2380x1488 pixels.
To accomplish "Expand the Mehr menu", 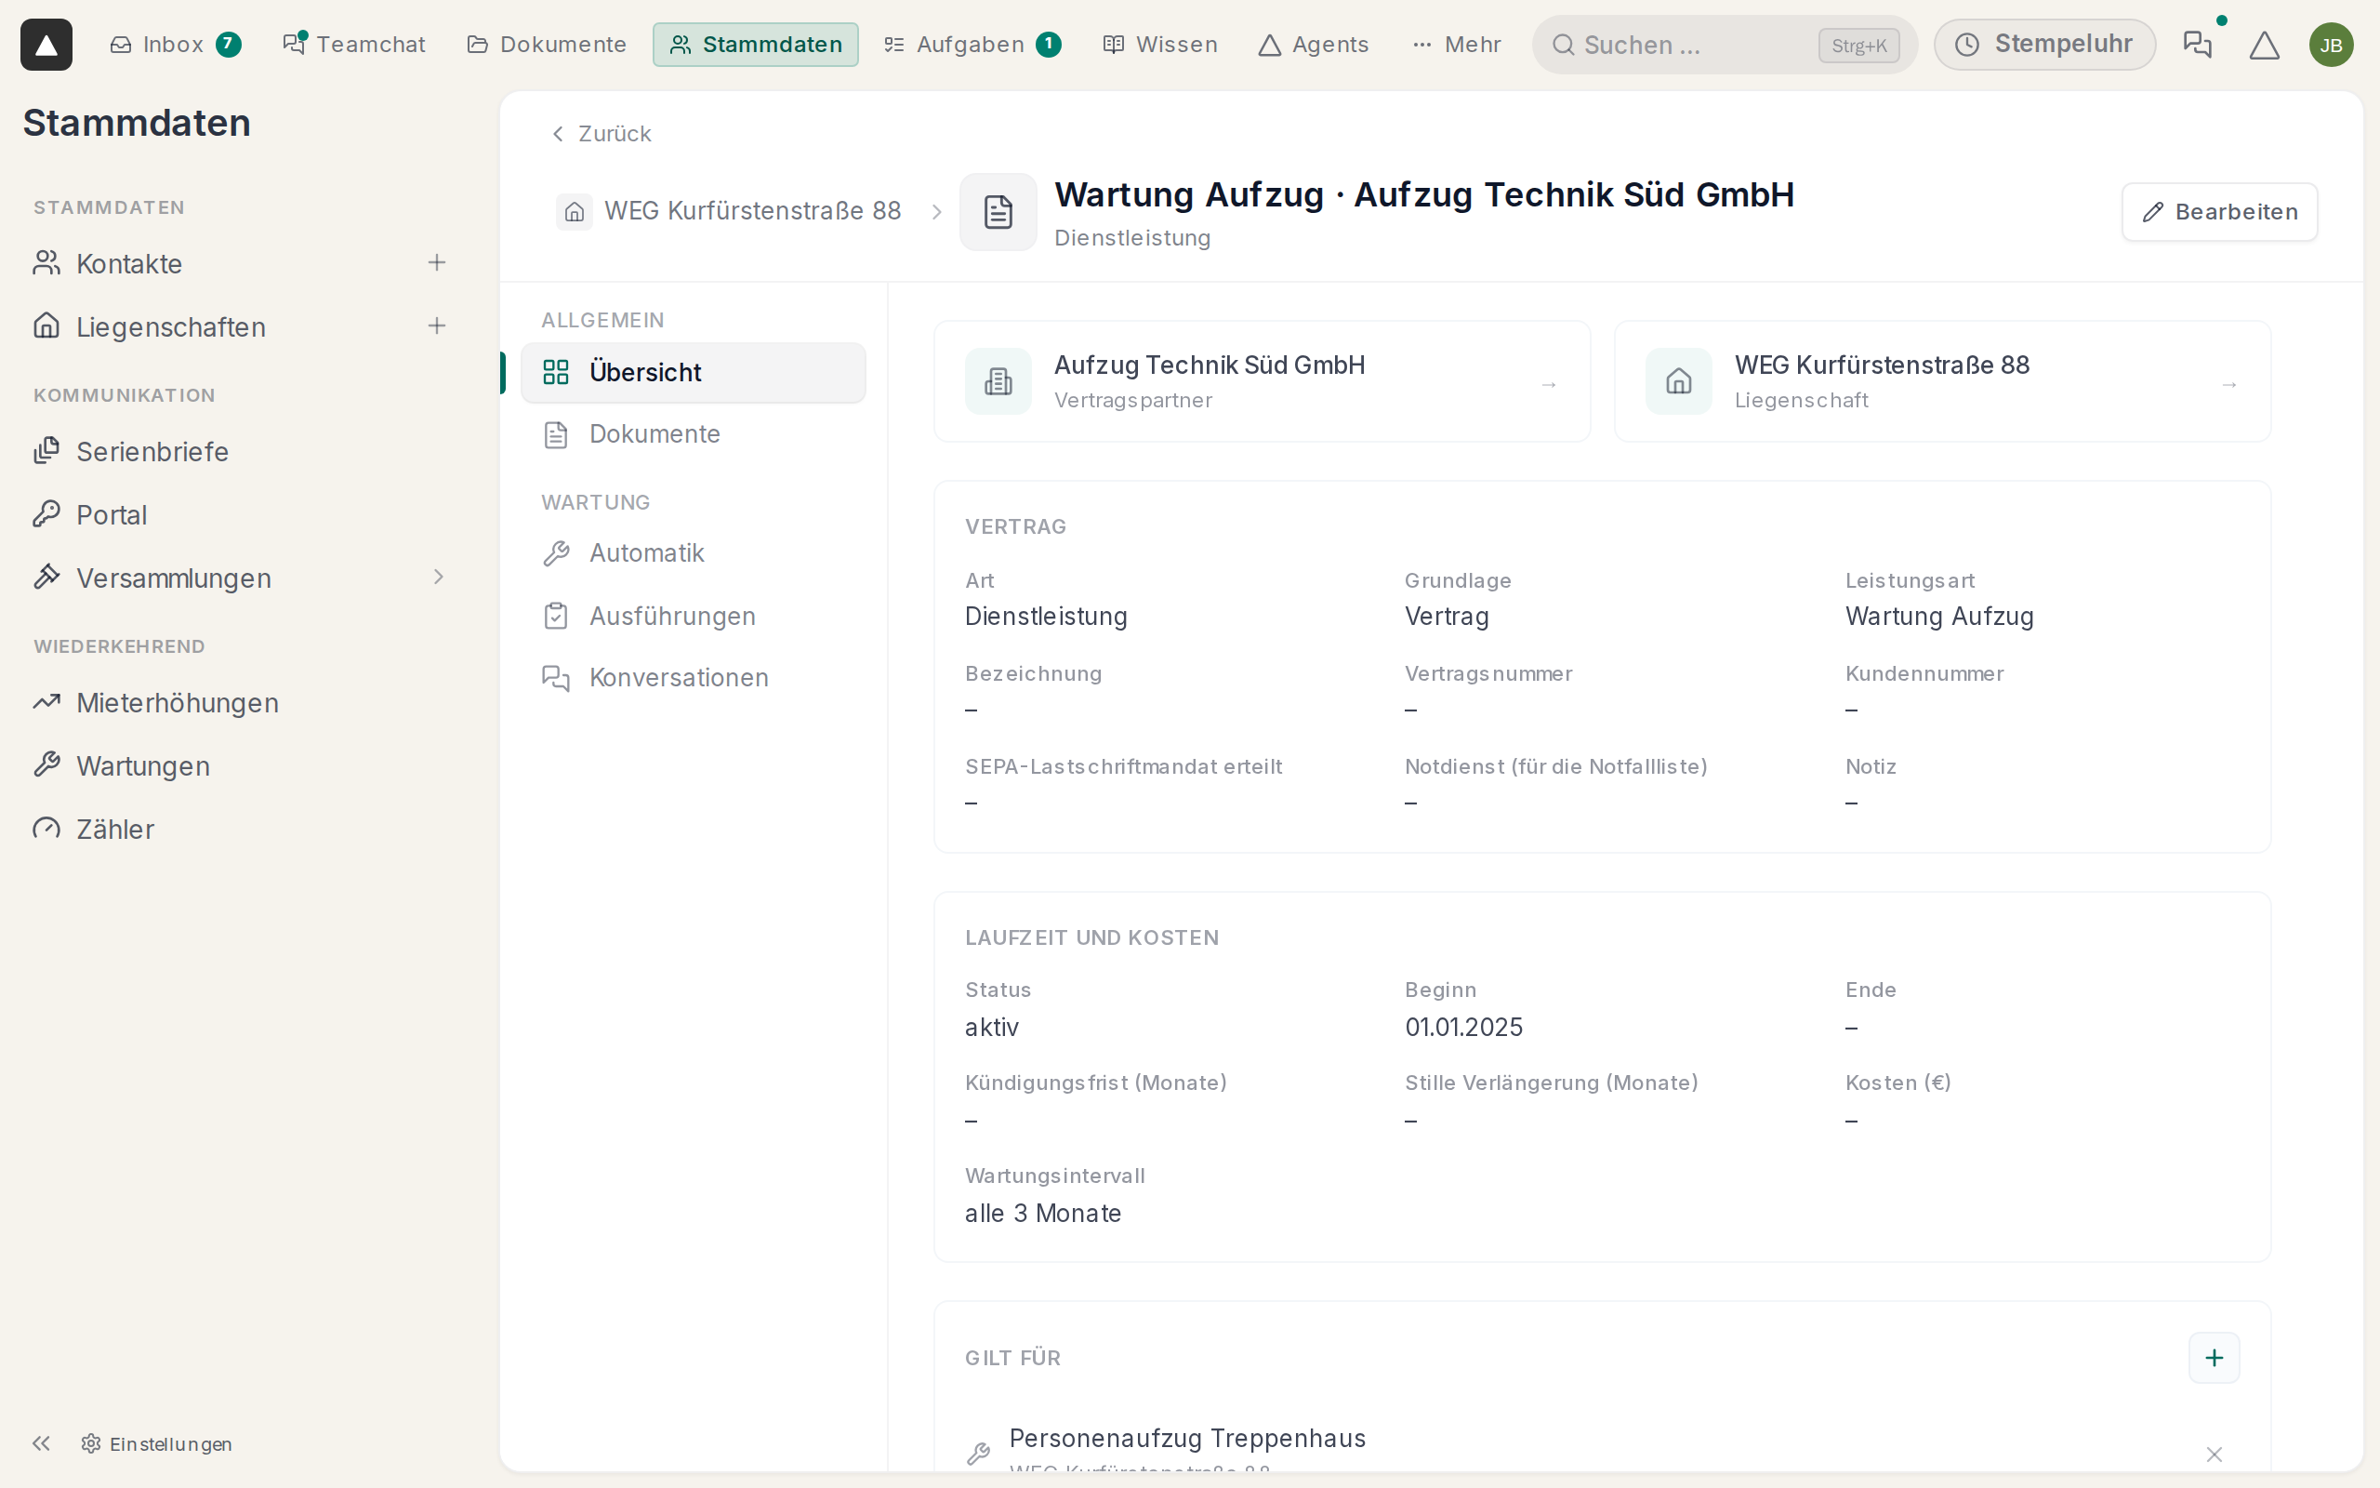I will [1456, 45].
